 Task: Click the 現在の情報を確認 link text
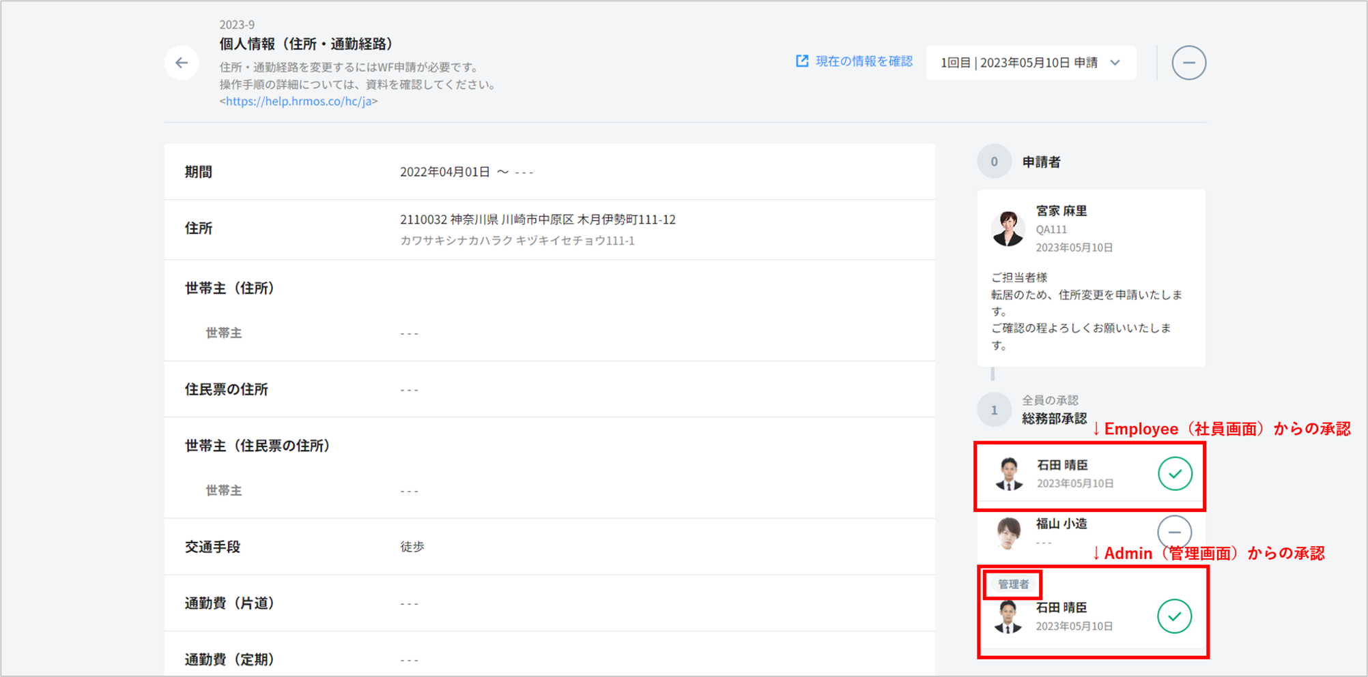(x=864, y=61)
